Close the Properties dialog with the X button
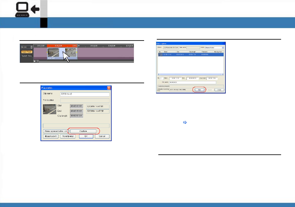Image resolution: width=295 pixels, height=207 pixels. [x=109, y=88]
